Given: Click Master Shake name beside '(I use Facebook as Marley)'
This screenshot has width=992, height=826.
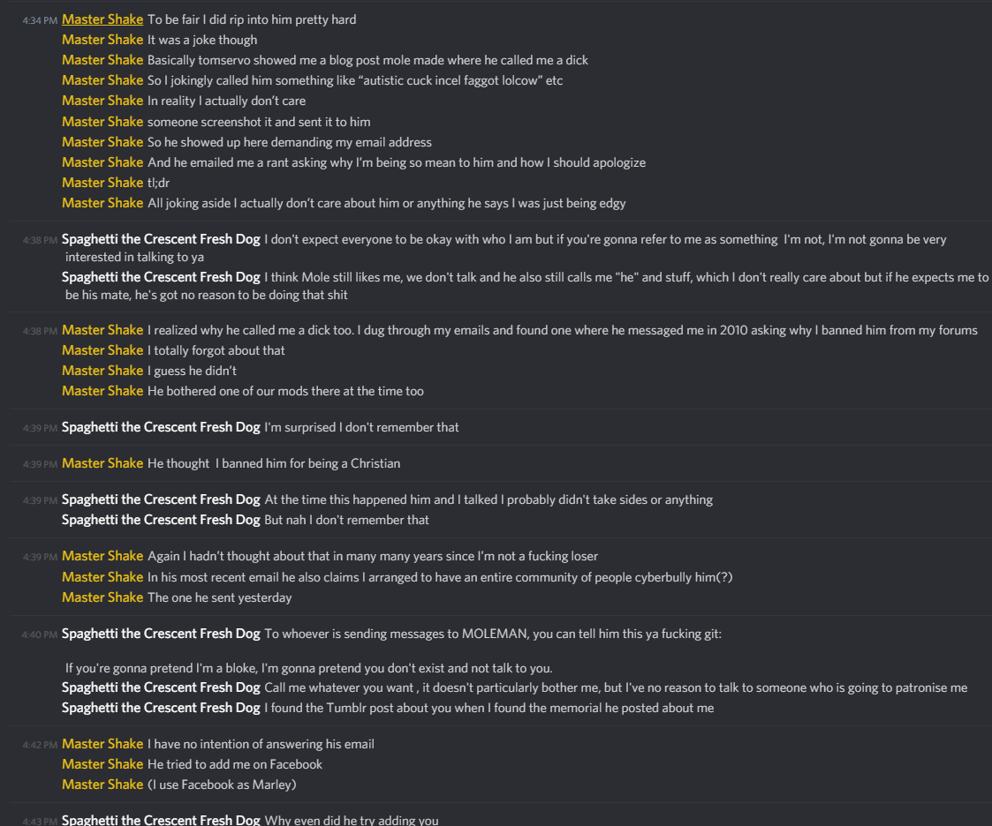Looking at the screenshot, I should (x=102, y=785).
